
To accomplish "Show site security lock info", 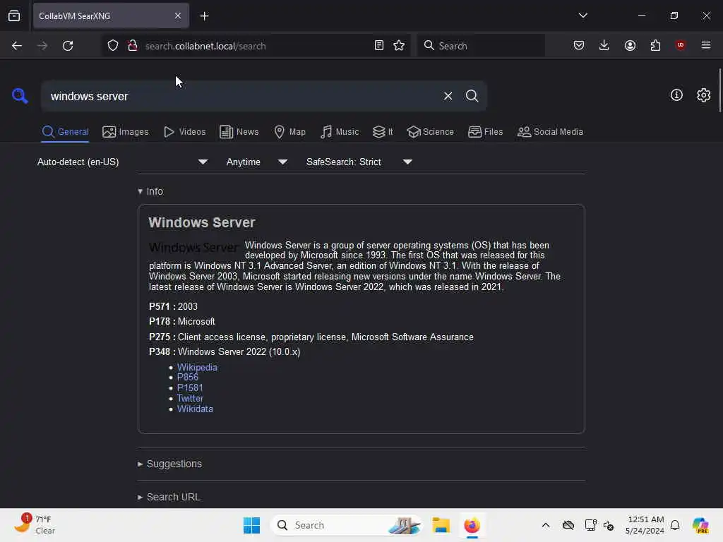I will pos(133,46).
